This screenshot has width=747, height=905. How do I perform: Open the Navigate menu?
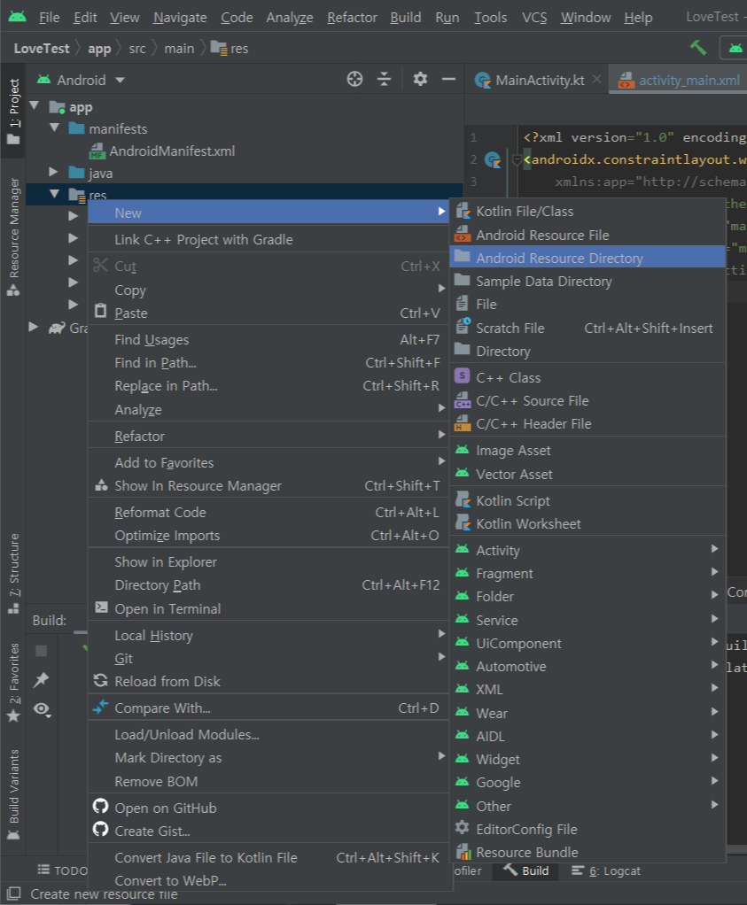pyautogui.click(x=180, y=18)
